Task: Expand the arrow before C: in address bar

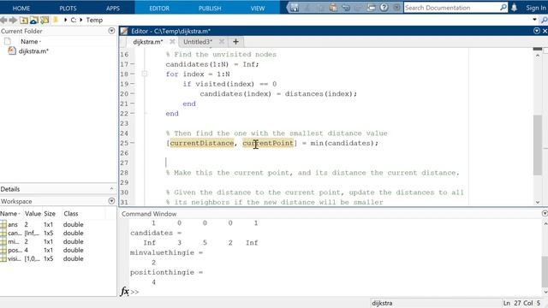Action: click(65, 20)
